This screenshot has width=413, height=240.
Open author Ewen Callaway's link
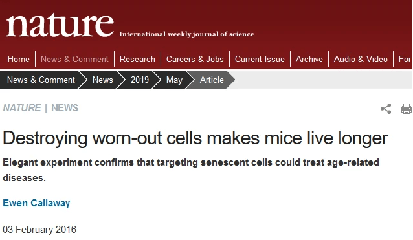coord(36,203)
